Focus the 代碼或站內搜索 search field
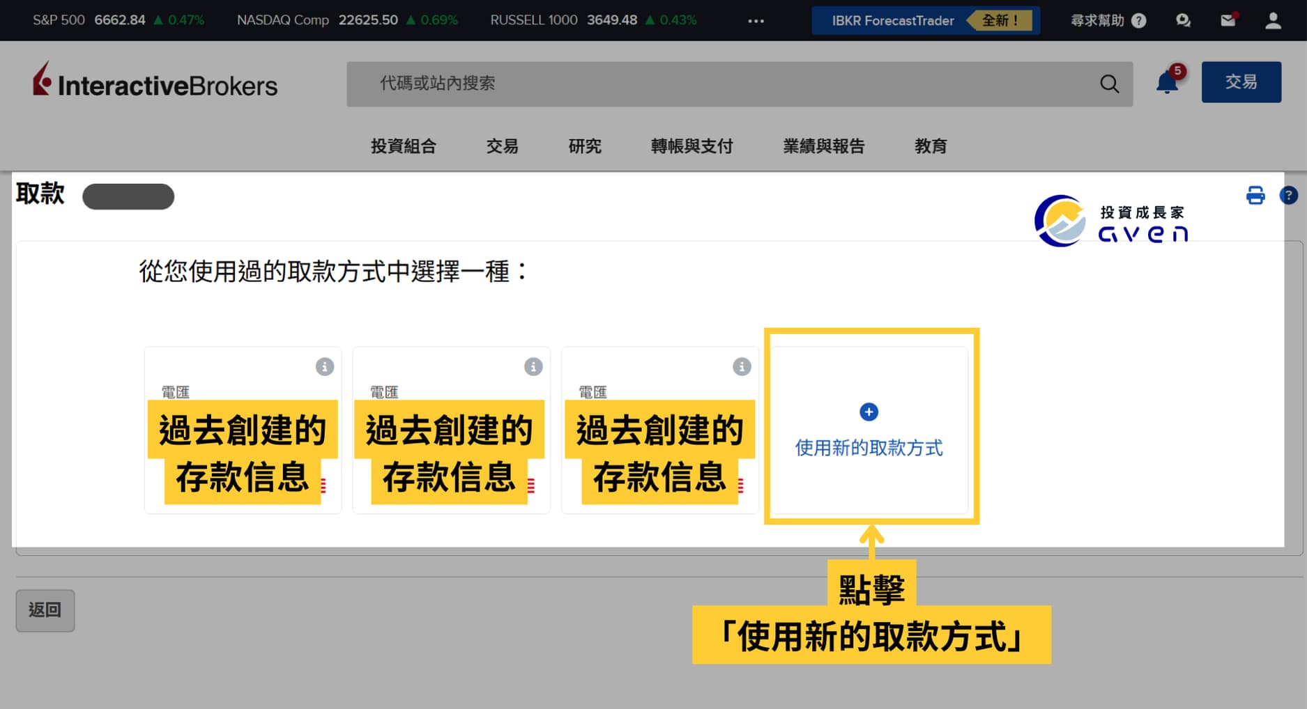Viewport: 1307px width, 709px height. pos(718,84)
